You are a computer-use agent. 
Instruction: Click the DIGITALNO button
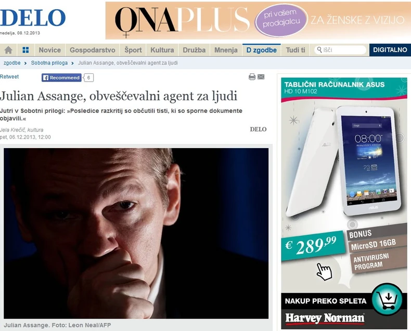[390, 50]
